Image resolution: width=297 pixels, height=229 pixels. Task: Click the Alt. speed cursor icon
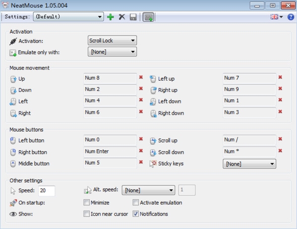88,190
